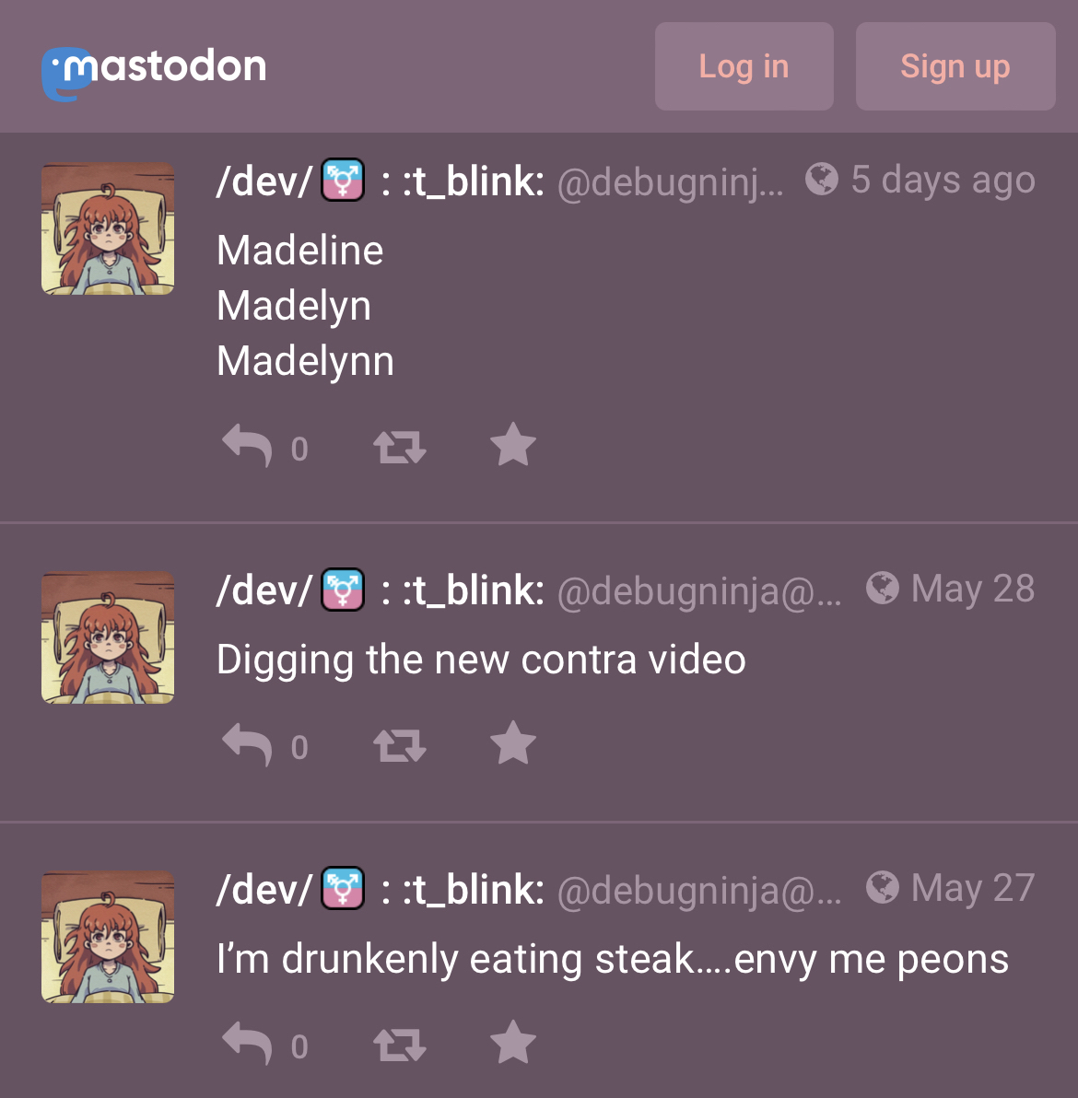Open the display name on the May 28 post
The height and width of the screenshot is (1098, 1078).
click(381, 590)
